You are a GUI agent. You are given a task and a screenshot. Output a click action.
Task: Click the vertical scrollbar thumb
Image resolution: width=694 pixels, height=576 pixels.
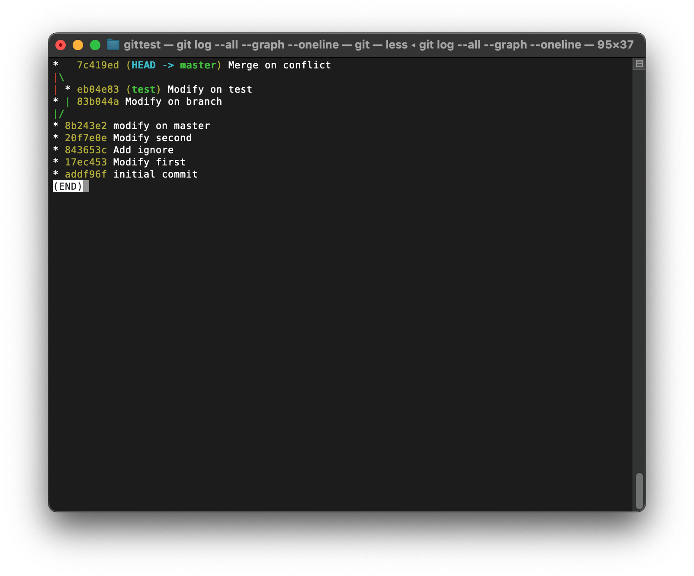click(x=639, y=491)
